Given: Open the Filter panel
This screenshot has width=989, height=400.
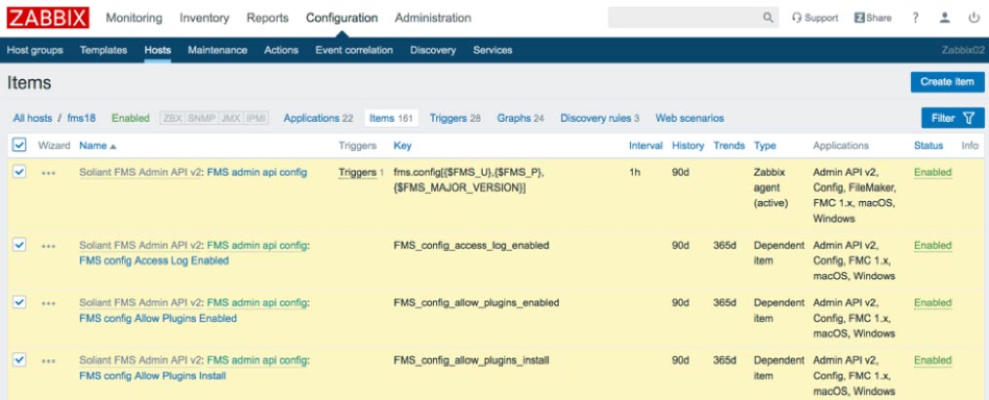Looking at the screenshot, I should point(952,118).
